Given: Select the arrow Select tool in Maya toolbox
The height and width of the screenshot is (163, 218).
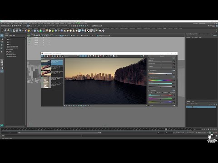Looking at the screenshot, I should click(2, 36).
